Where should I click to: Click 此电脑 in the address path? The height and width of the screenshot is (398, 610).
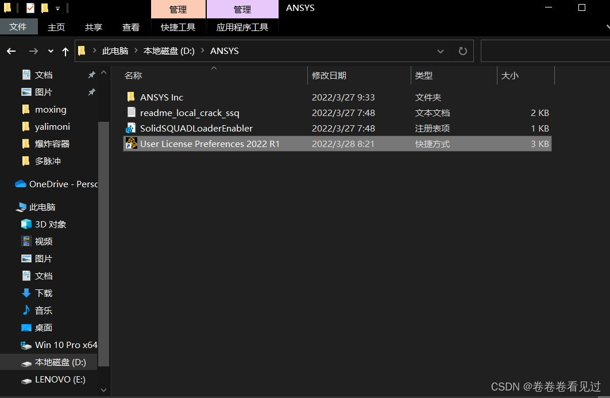tap(115, 51)
